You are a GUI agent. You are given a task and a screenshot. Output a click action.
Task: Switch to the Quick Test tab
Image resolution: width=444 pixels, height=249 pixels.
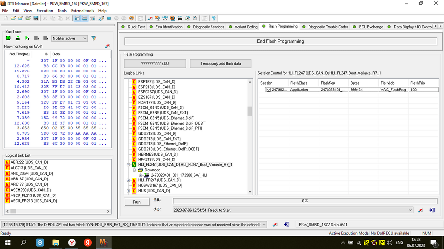[x=133, y=27]
